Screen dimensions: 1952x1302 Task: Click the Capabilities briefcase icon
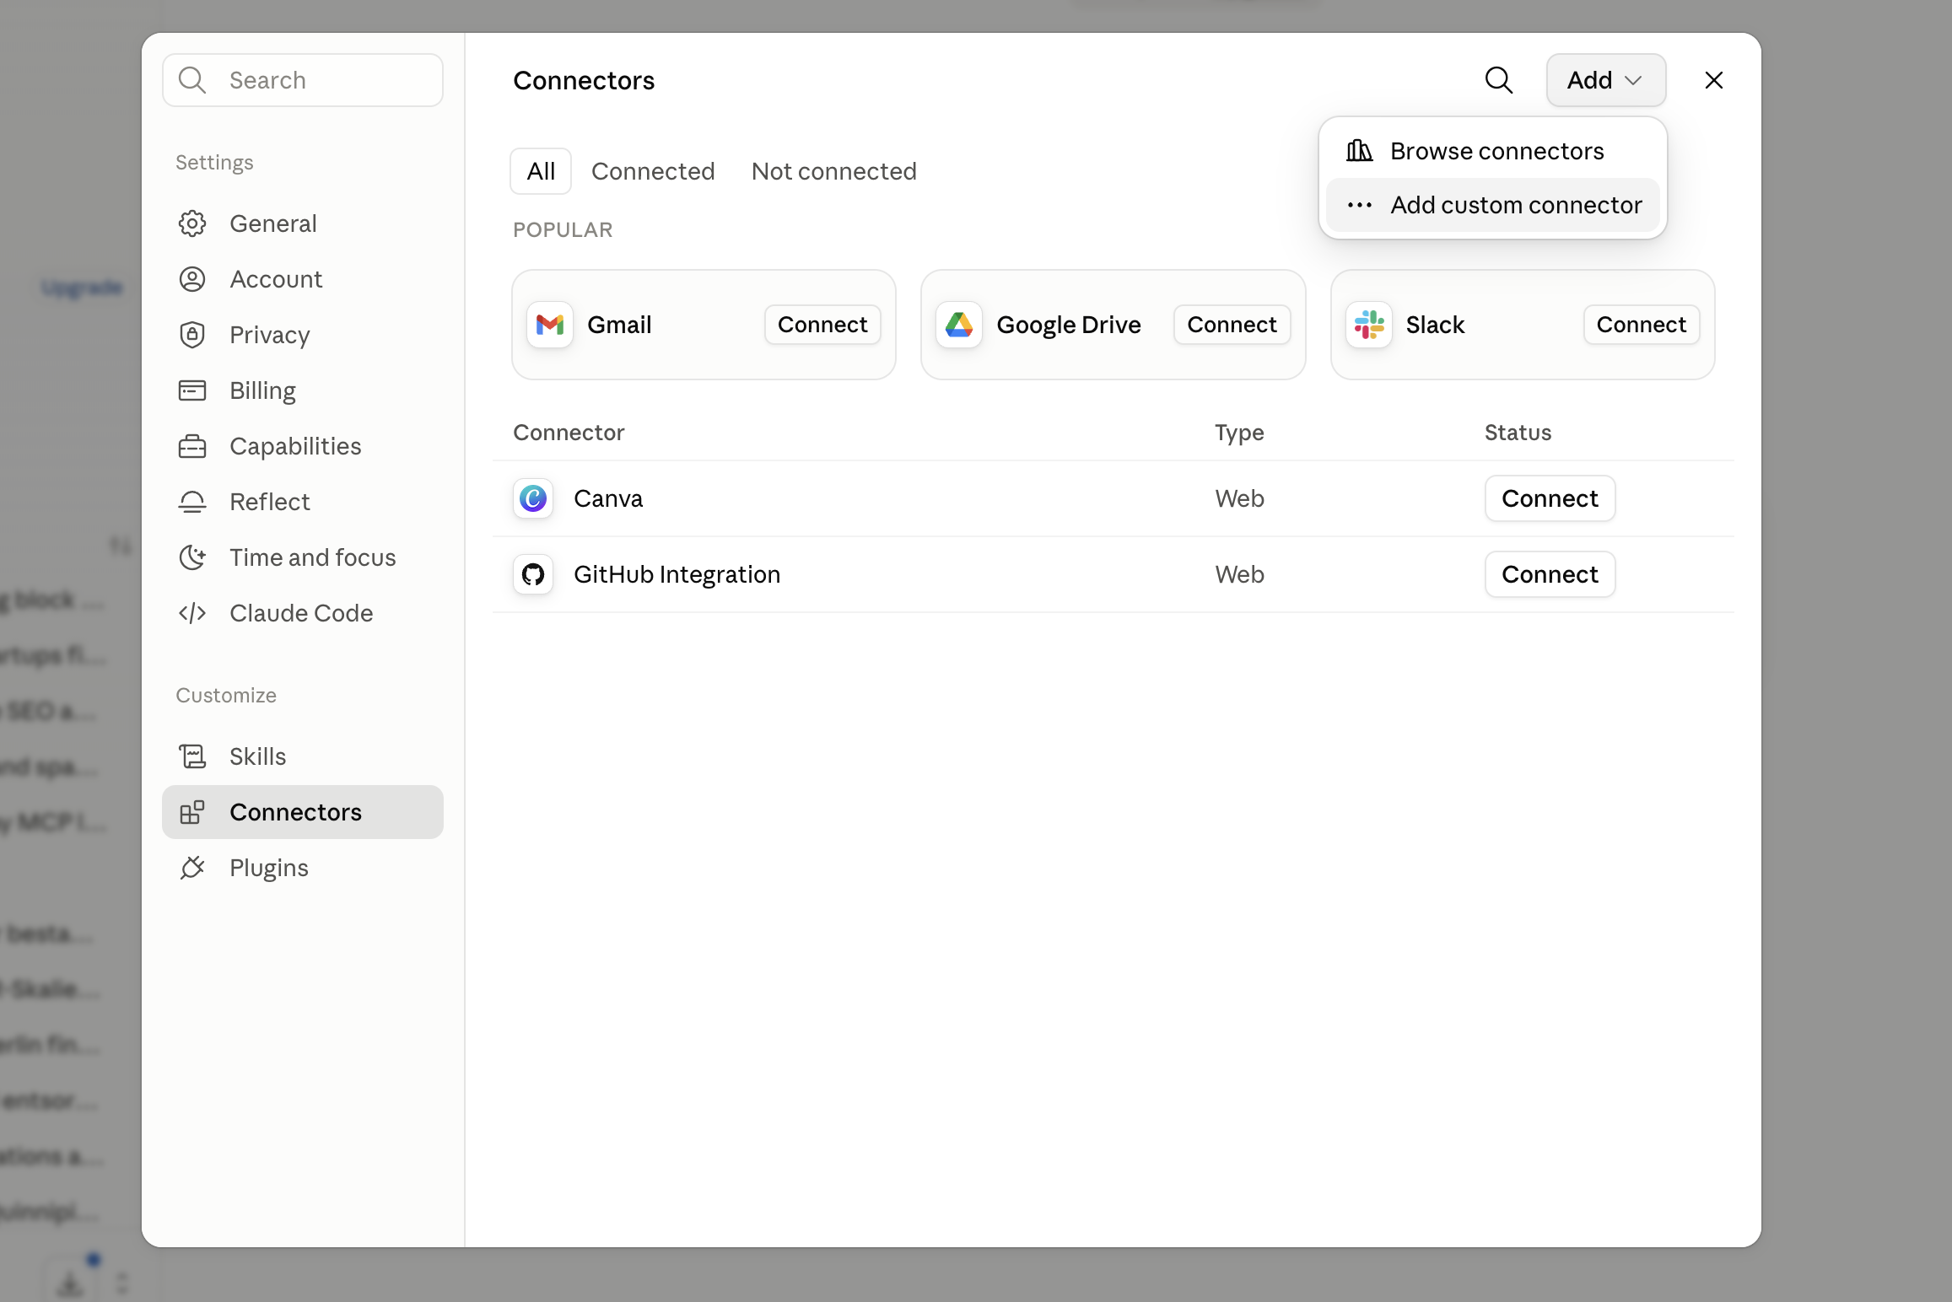(x=192, y=446)
